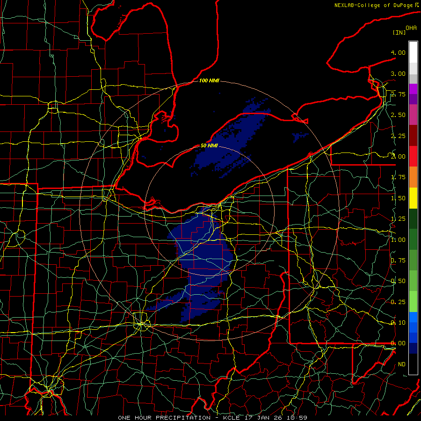Click the 2.00 legend value
This screenshot has height=421, width=421.
click(x=398, y=157)
